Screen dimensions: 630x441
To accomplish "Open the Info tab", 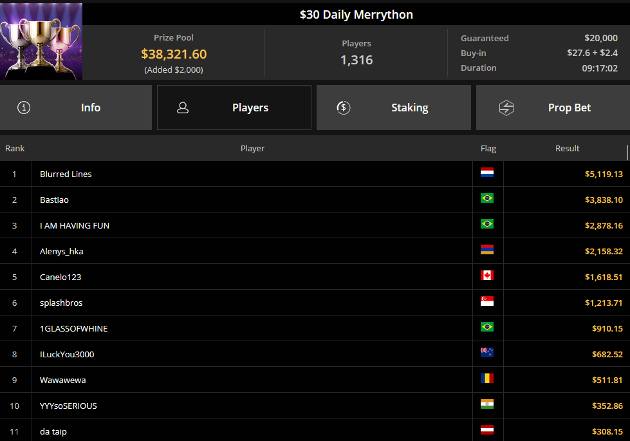I will point(76,108).
